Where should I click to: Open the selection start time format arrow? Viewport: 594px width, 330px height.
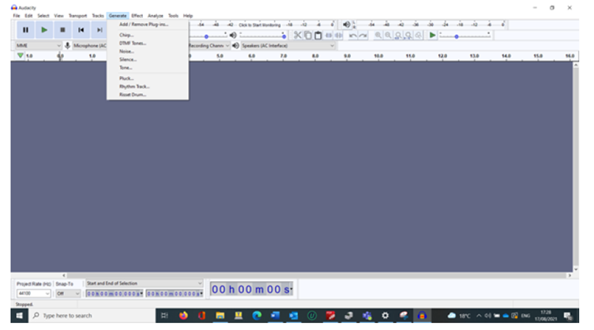141,294
